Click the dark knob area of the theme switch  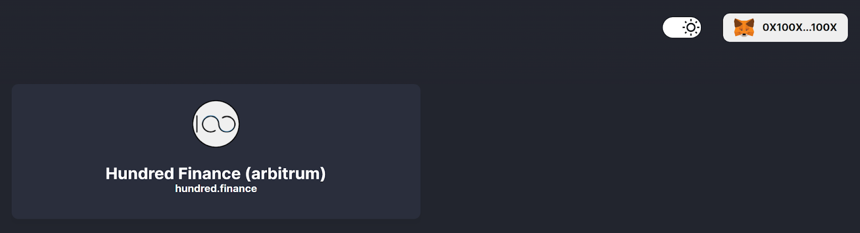pos(691,27)
